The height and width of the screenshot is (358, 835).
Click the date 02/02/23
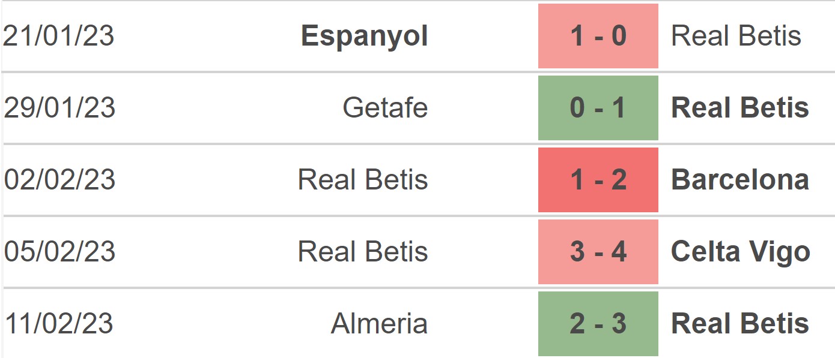coord(59,180)
